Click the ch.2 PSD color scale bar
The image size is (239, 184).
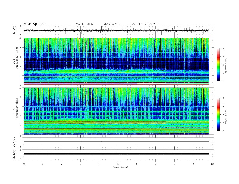pos(218,115)
